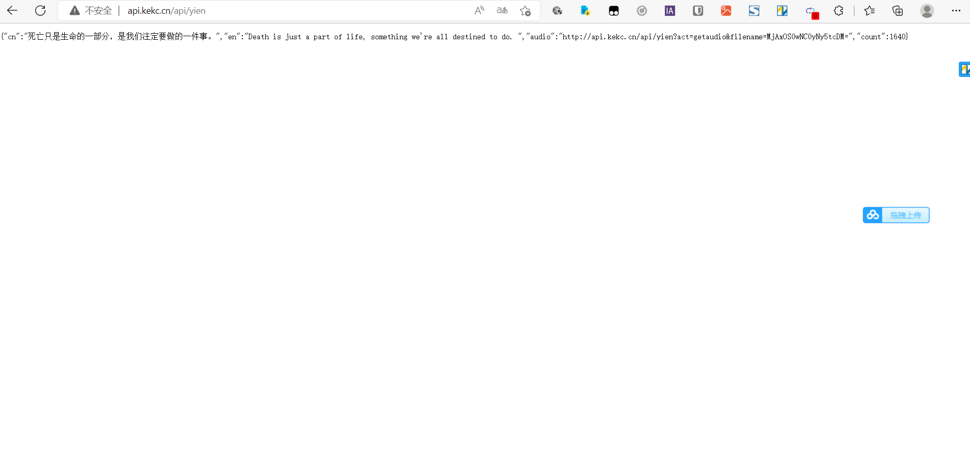The image size is (970, 476).
Task: Open the orange image extension
Action: tap(726, 11)
